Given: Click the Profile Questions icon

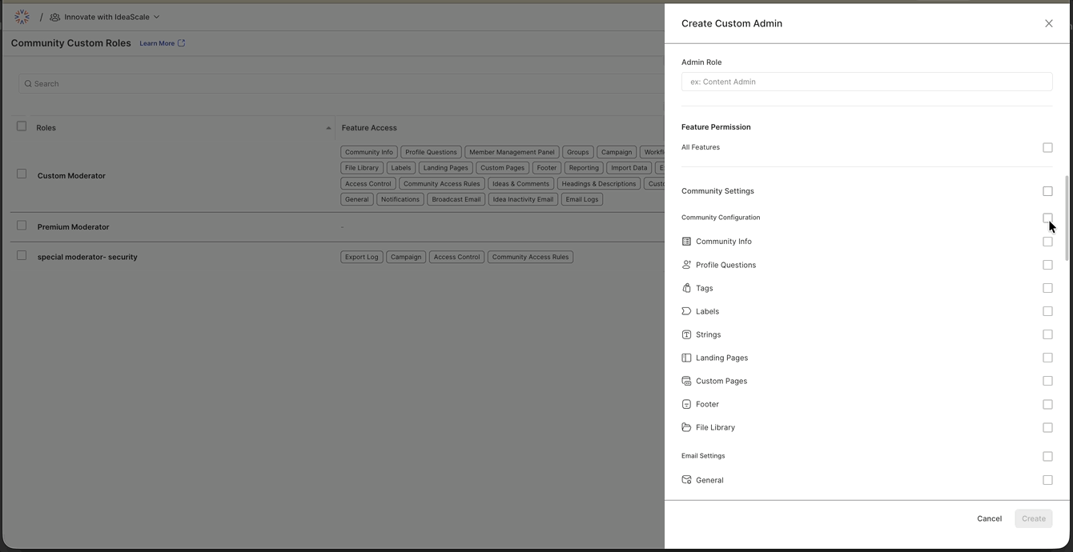Looking at the screenshot, I should [x=686, y=265].
